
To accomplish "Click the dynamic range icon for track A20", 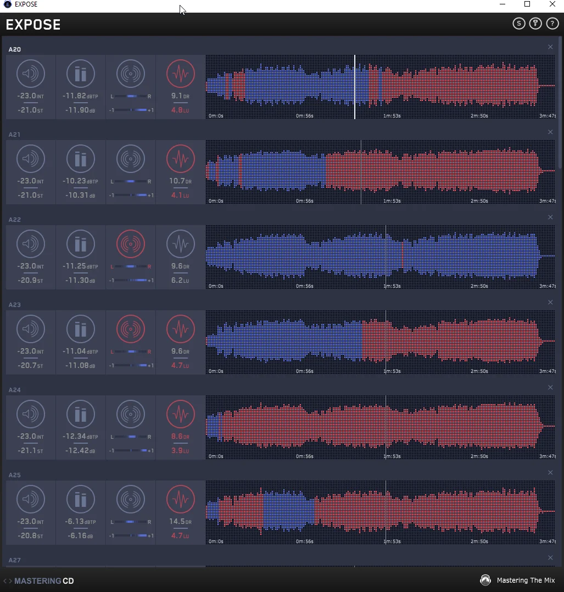I will (x=181, y=74).
